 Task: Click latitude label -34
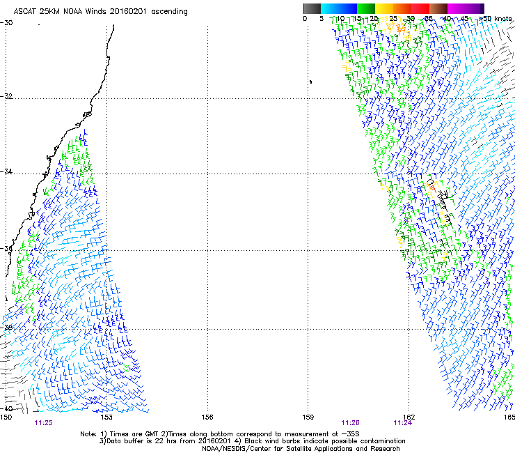pyautogui.click(x=6, y=171)
